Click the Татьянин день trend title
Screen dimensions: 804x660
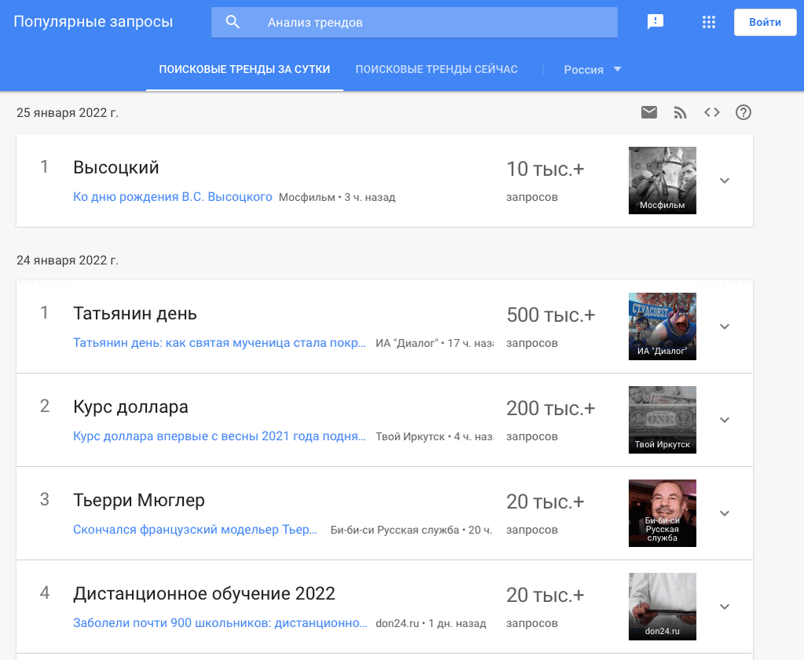click(135, 314)
